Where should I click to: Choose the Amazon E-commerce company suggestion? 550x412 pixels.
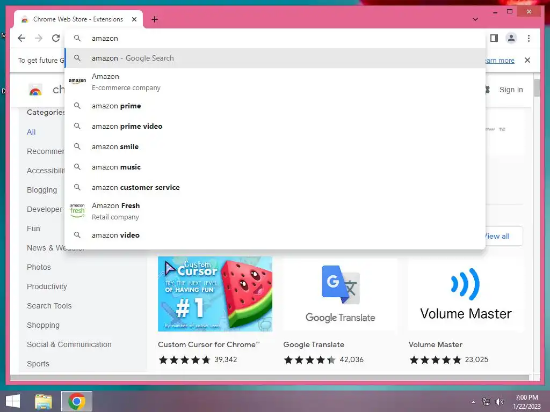coord(275,82)
